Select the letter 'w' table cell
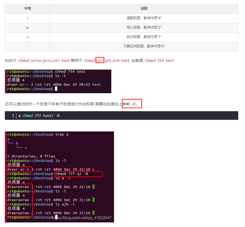 27,28
